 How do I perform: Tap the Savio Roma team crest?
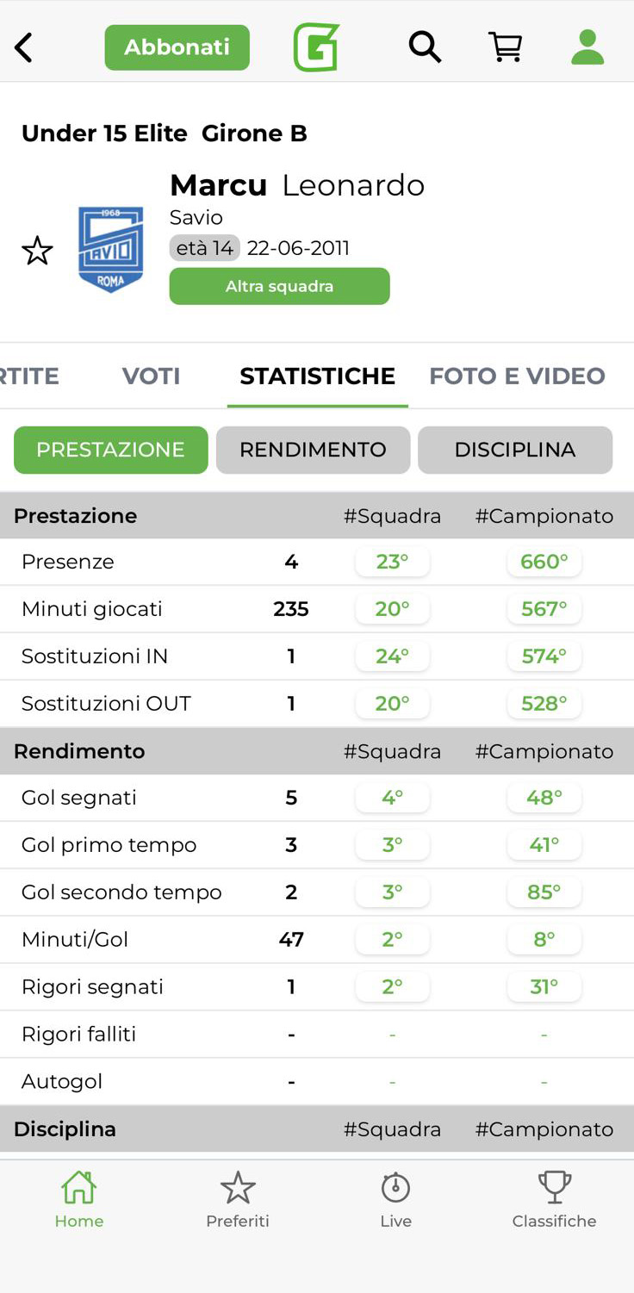click(x=110, y=249)
